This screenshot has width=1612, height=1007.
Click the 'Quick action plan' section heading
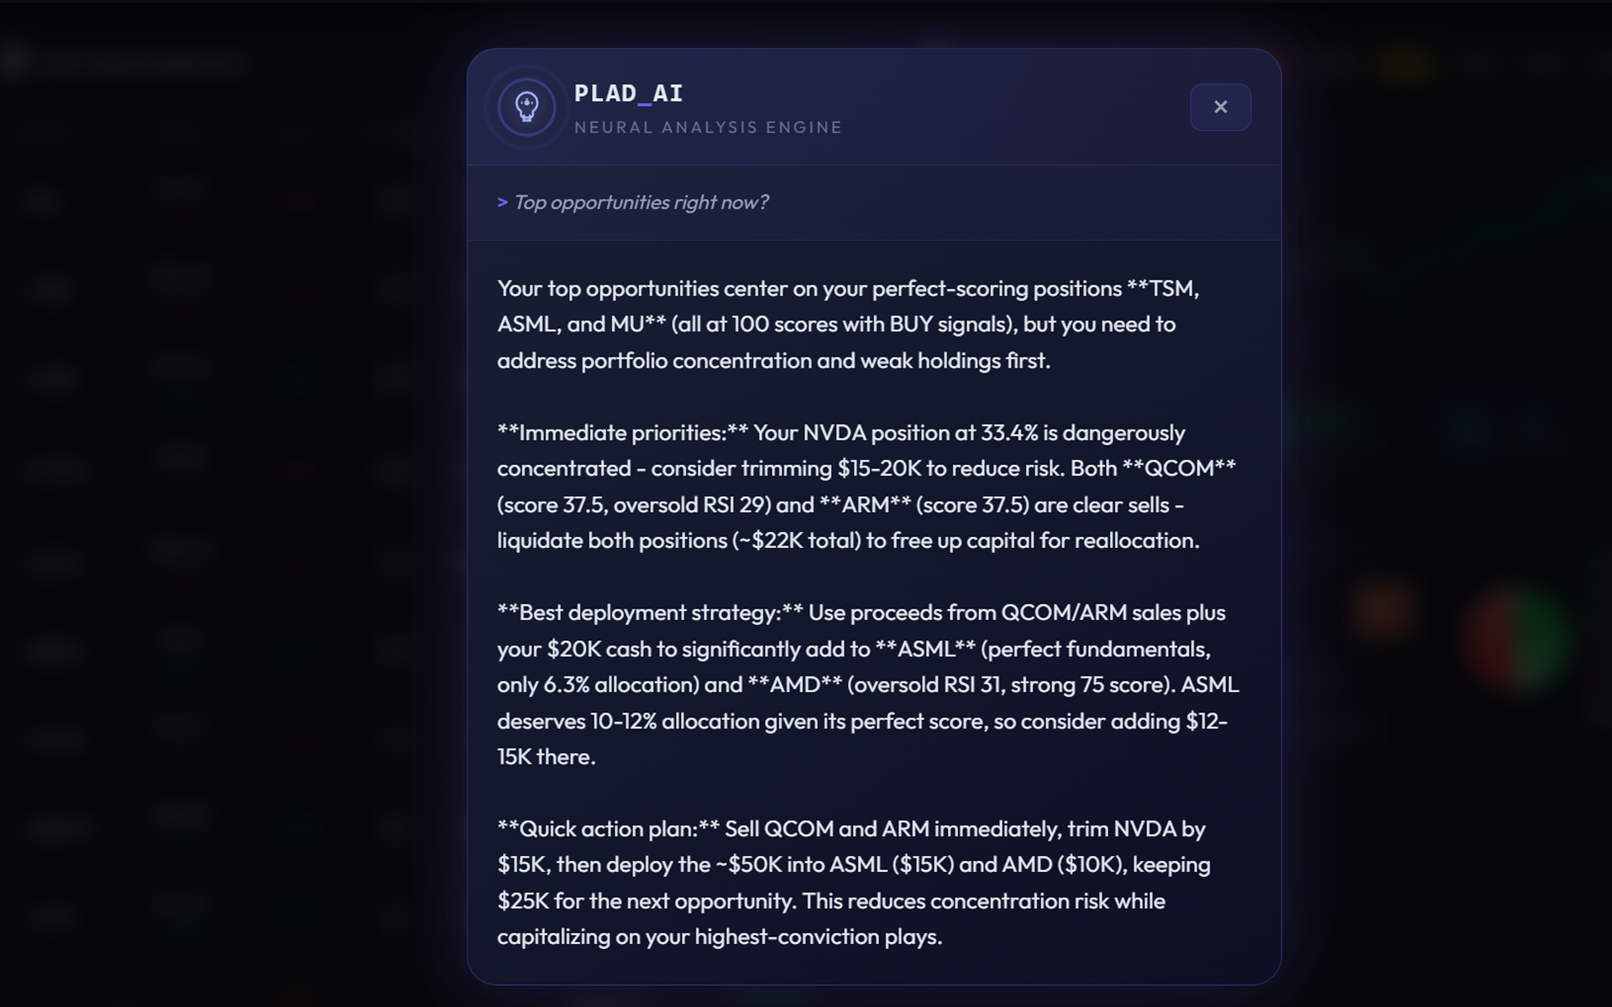[606, 828]
